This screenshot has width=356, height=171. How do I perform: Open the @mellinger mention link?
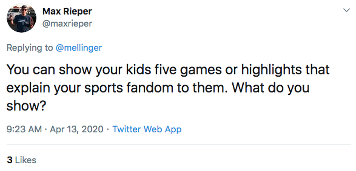pyautogui.click(x=79, y=48)
